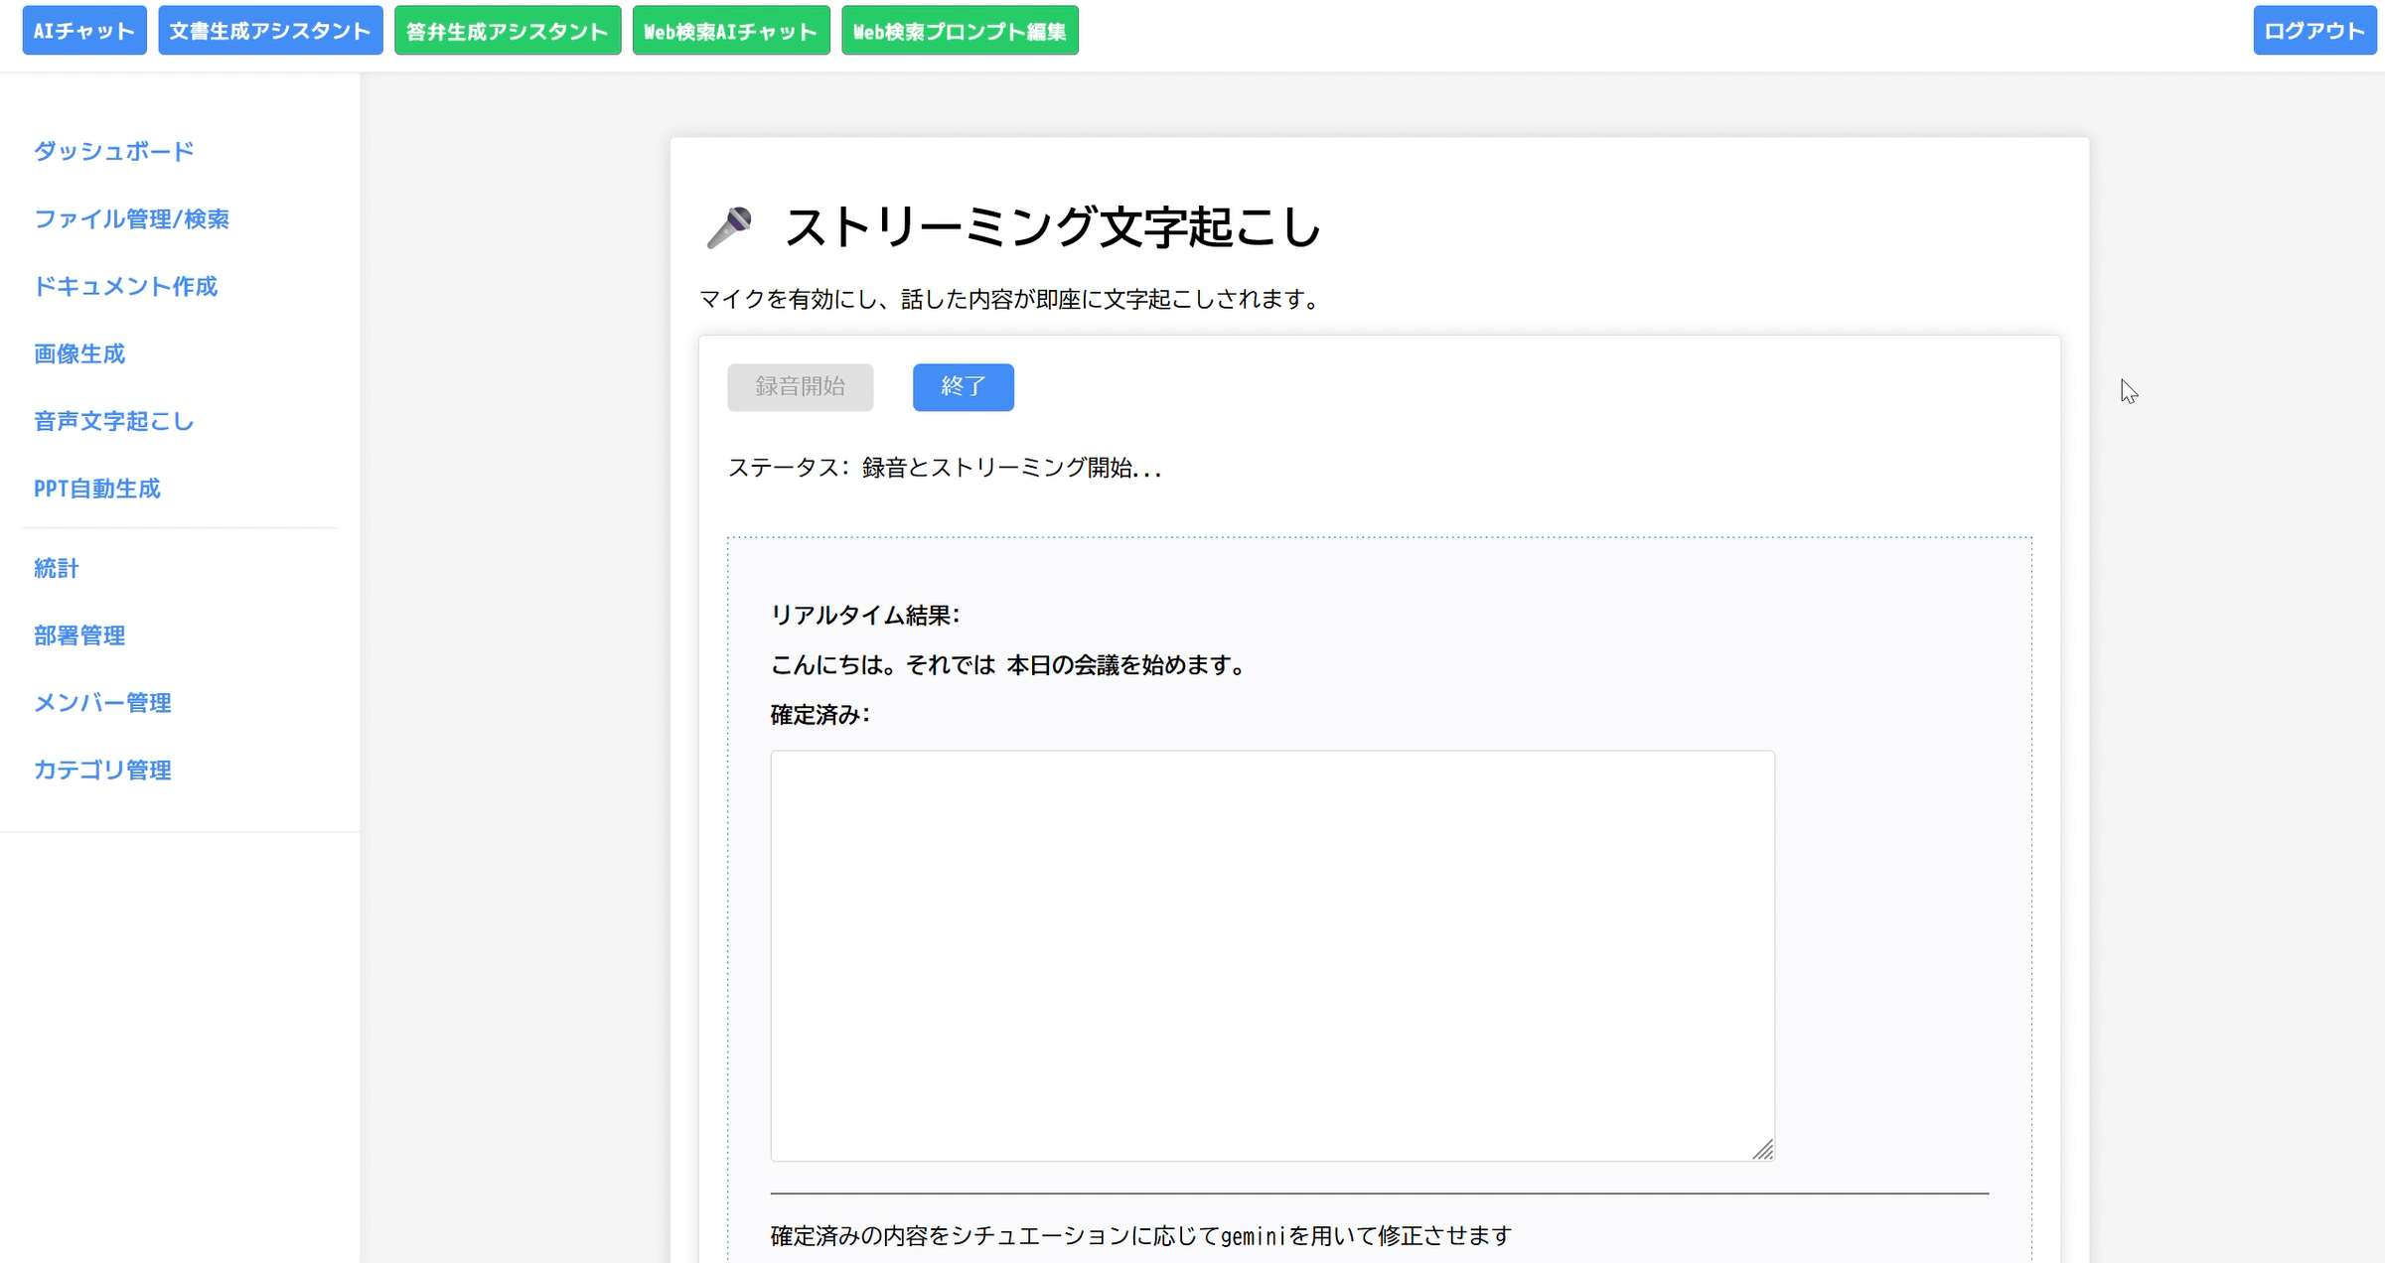Click the microphone icon beside the title
The height and width of the screenshot is (1263, 2385).
(x=729, y=227)
